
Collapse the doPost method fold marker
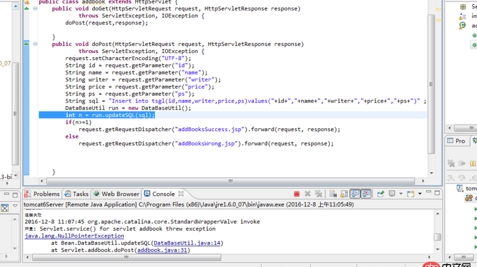click(35, 44)
